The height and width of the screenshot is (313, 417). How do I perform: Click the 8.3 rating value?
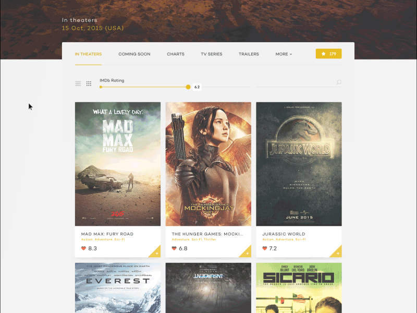click(93, 248)
